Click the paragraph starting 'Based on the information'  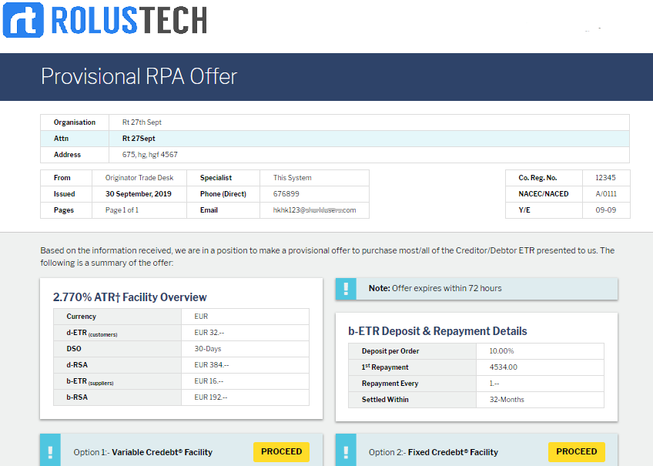pyautogui.click(x=327, y=257)
